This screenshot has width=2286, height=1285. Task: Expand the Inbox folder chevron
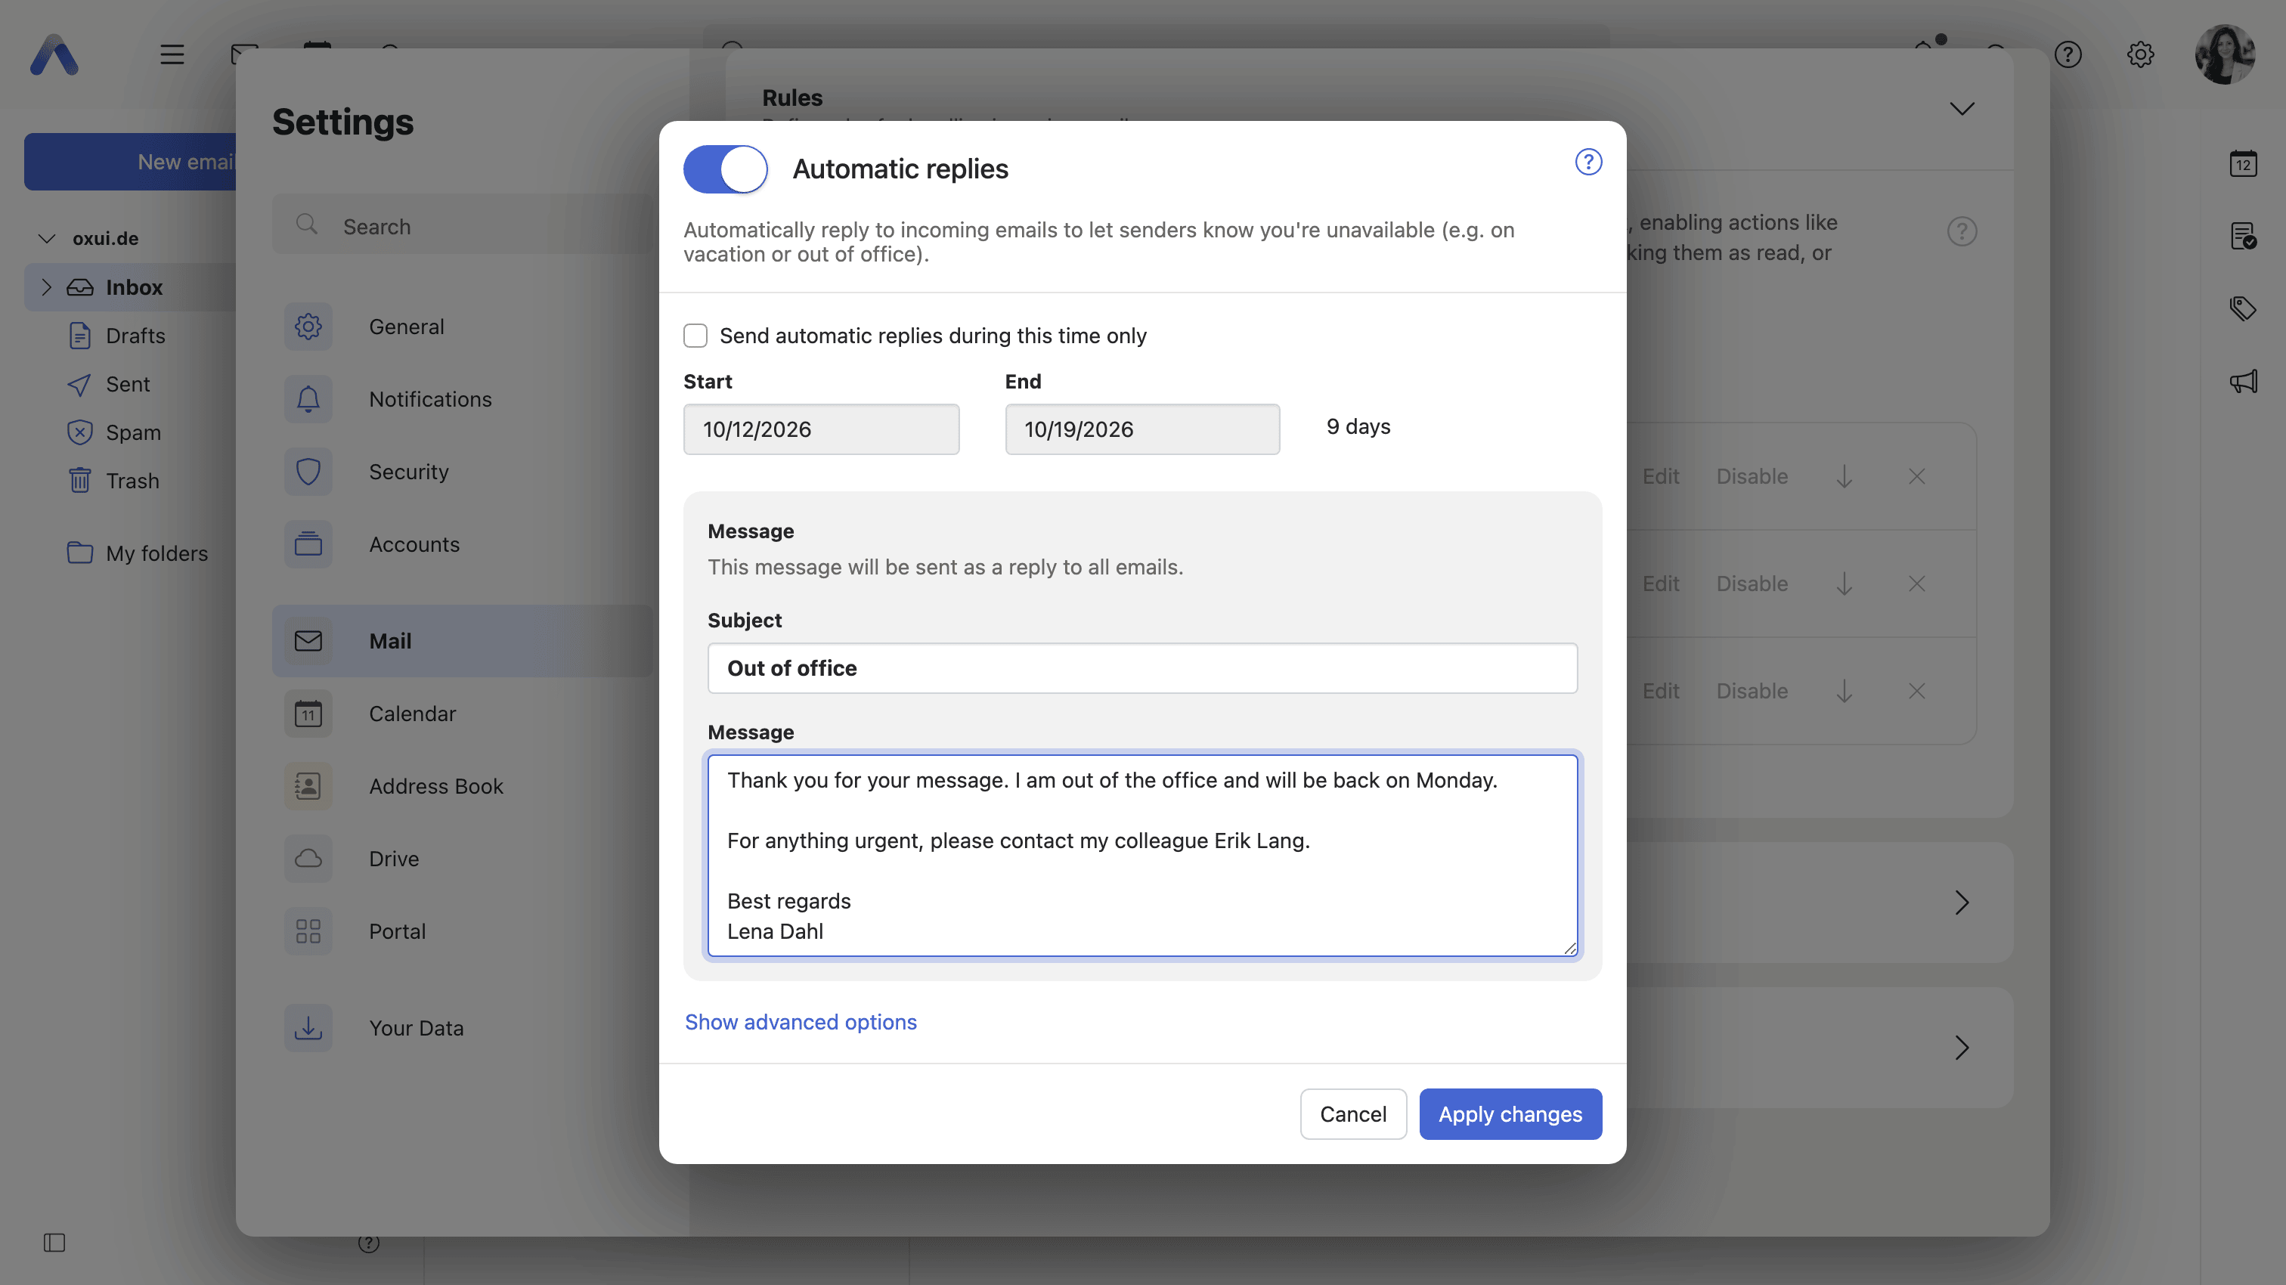[x=47, y=287]
